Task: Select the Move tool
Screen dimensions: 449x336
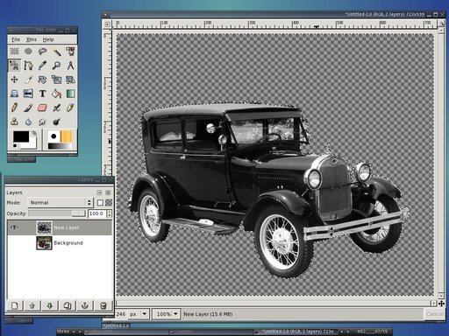Action: [x=14, y=80]
